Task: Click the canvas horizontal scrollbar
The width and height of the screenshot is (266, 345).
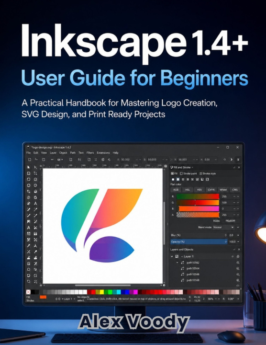Action: click(103, 286)
